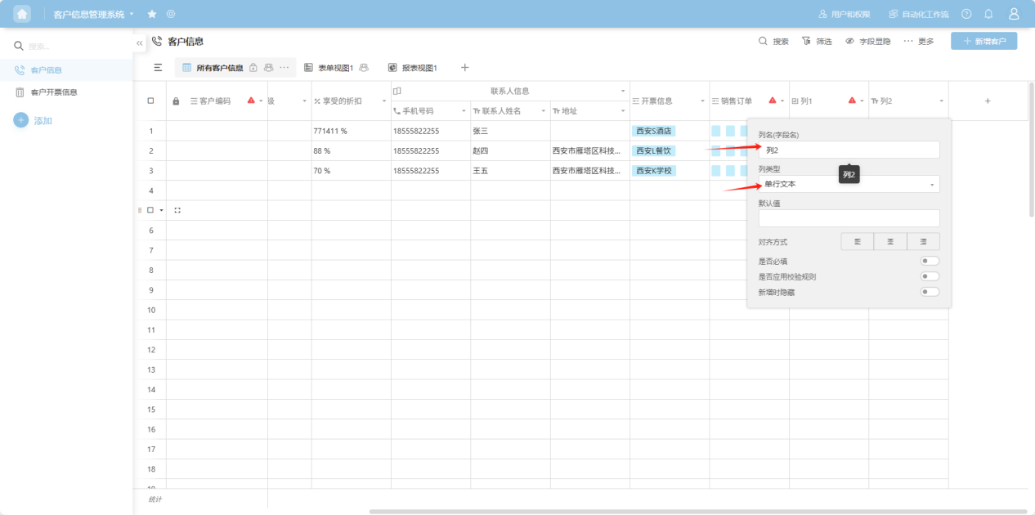Viewport: 1035px width, 515px height.
Task: Expand the 联系人信息 column group dropdown
Action: point(623,91)
